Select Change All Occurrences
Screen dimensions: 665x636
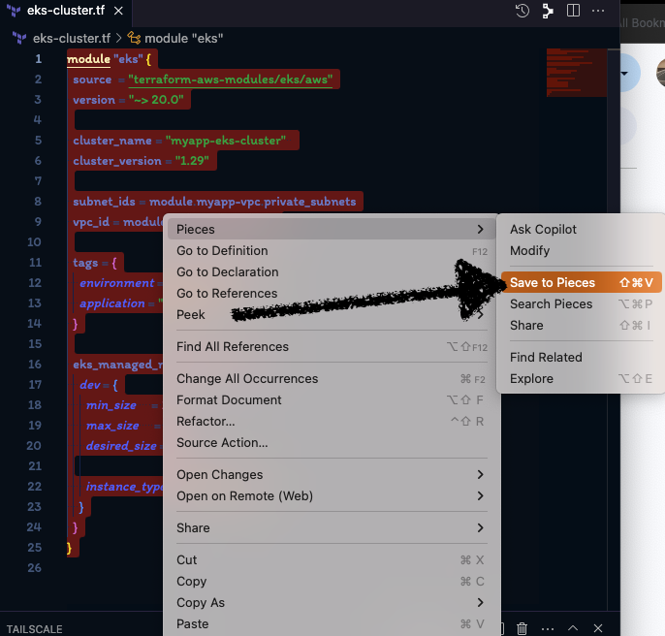coord(330,378)
